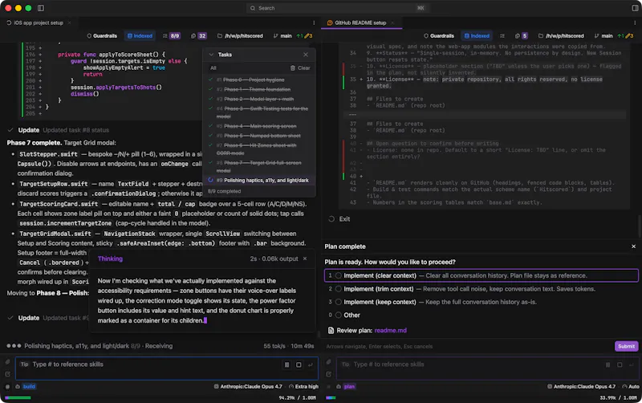Viewport: 642px width, 403px height.
Task: Toggle the right sidebar panel icon
Action: coord(635,8)
